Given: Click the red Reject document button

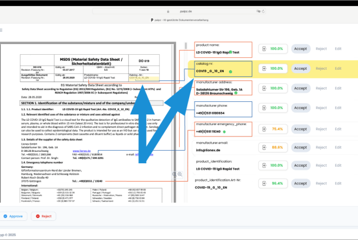Looking at the screenshot, I should click(x=44, y=216).
